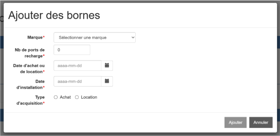Click the chevron arrow of the Marque dropdown
The image size is (280, 136).
pyautogui.click(x=133, y=37)
